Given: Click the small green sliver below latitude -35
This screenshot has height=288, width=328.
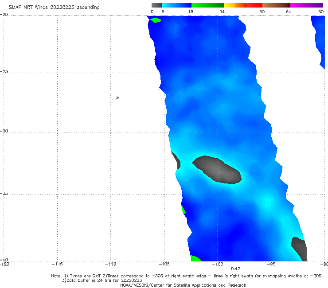Looking at the screenshot, I should coord(184,210).
